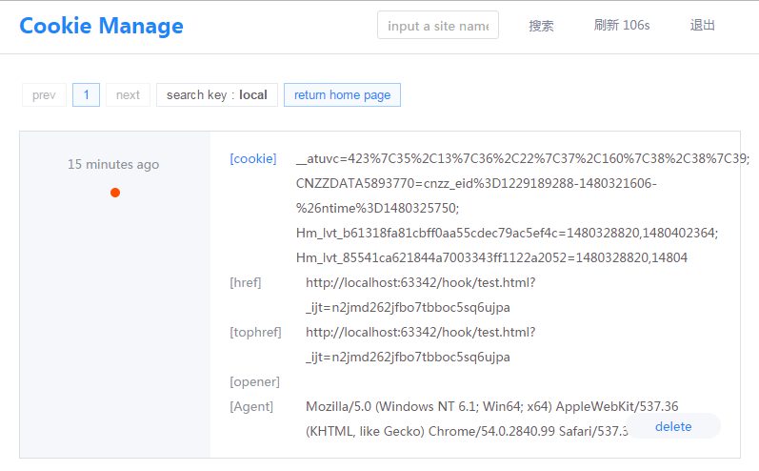
Task: Click the Cookie Manage logo title
Action: [101, 26]
